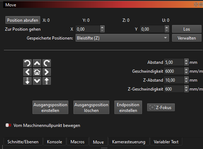Raise the Z axis with dotted up arrow

pos(47,81)
